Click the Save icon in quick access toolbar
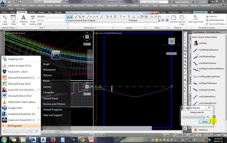This screenshot has height=143, width=227. click(17, 2)
